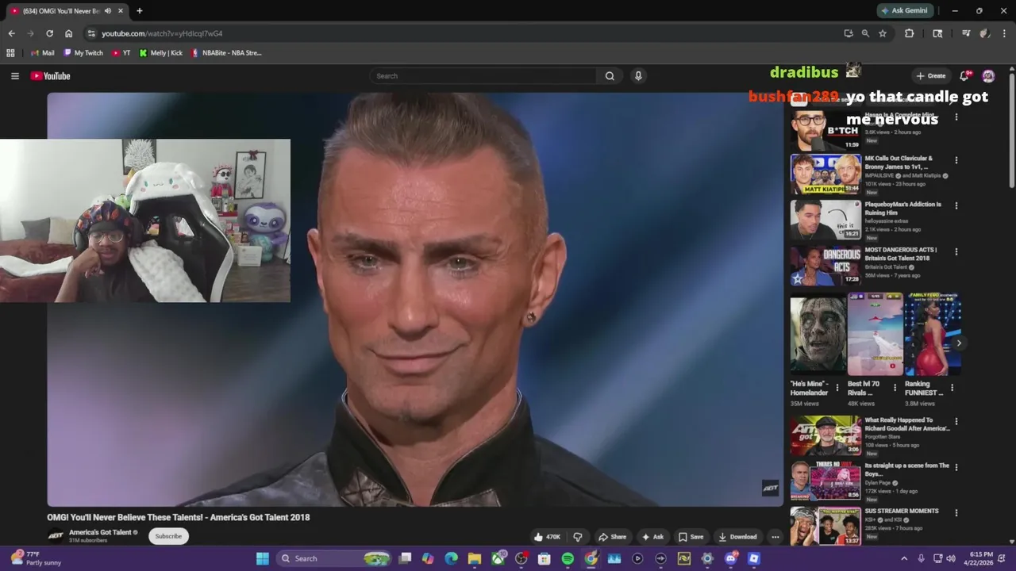The width and height of the screenshot is (1016, 571).
Task: Open the YT bookmark
Action: pyautogui.click(x=121, y=53)
